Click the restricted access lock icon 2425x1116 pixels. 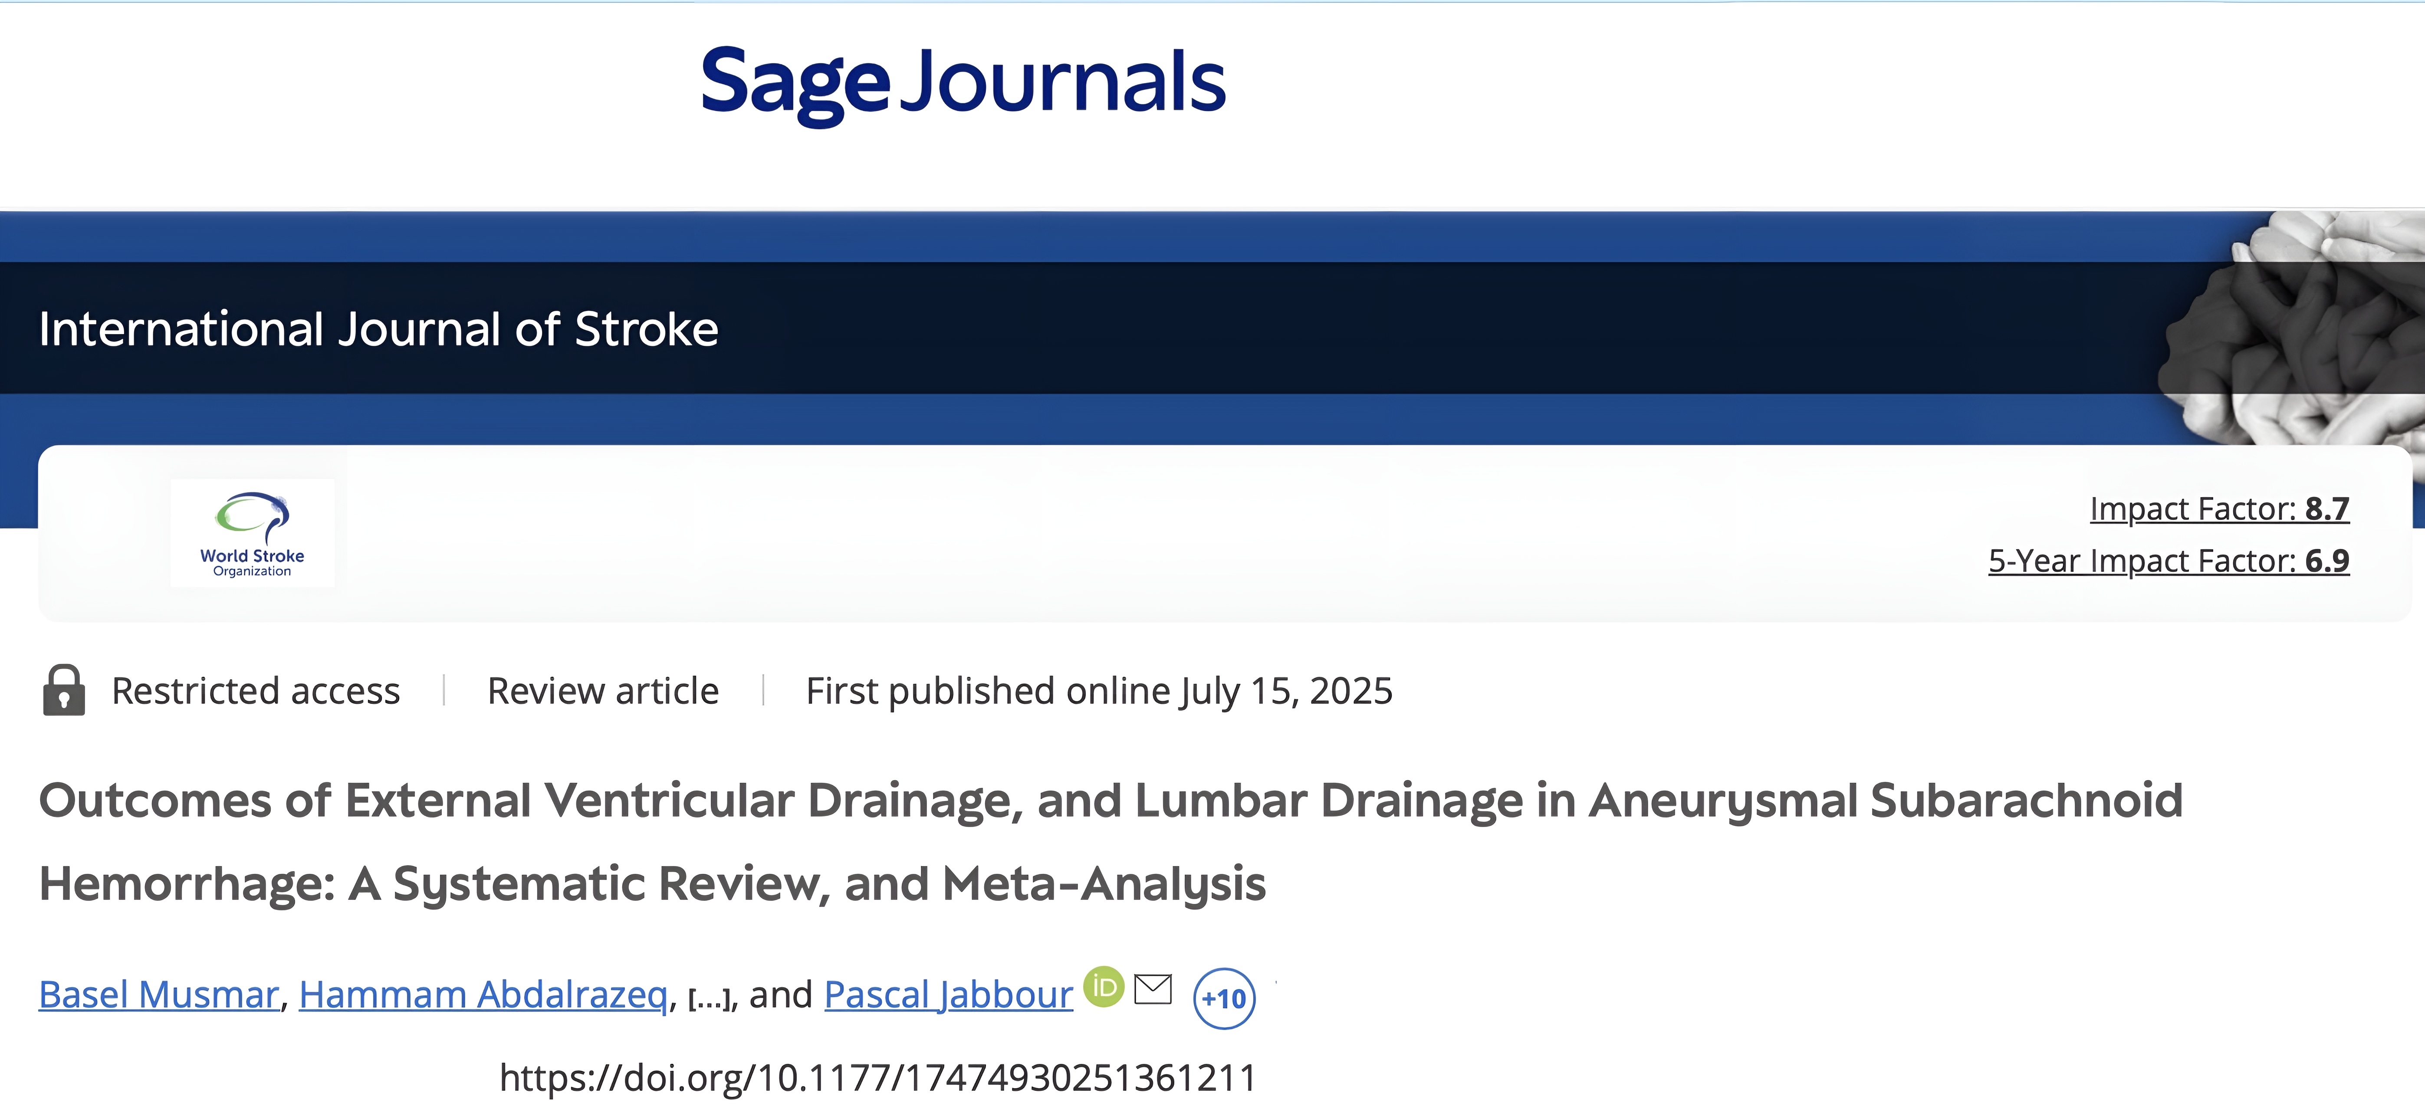(64, 691)
